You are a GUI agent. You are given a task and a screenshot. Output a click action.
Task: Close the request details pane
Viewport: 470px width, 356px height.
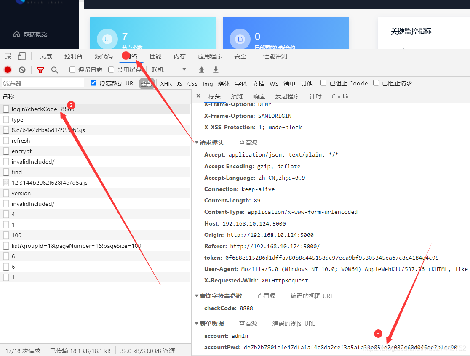tap(198, 96)
